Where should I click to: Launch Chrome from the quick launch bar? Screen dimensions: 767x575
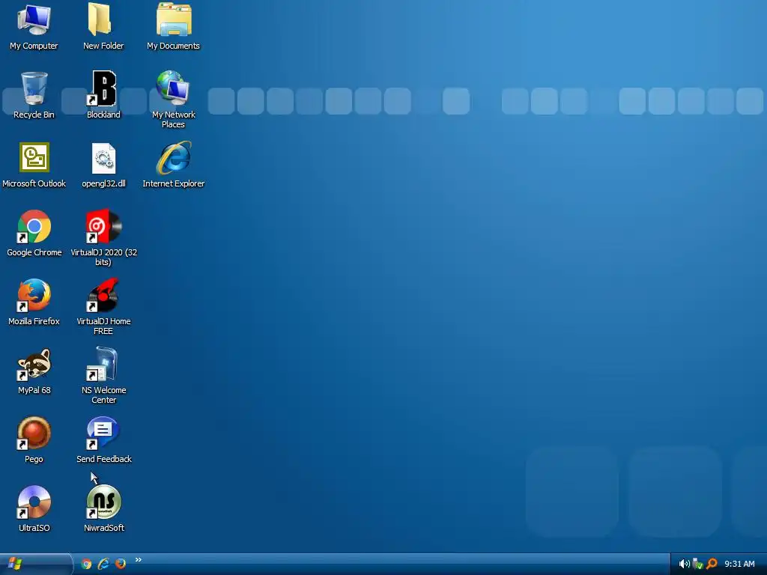click(87, 564)
